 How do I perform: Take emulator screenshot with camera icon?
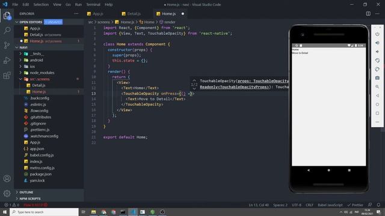[377, 78]
